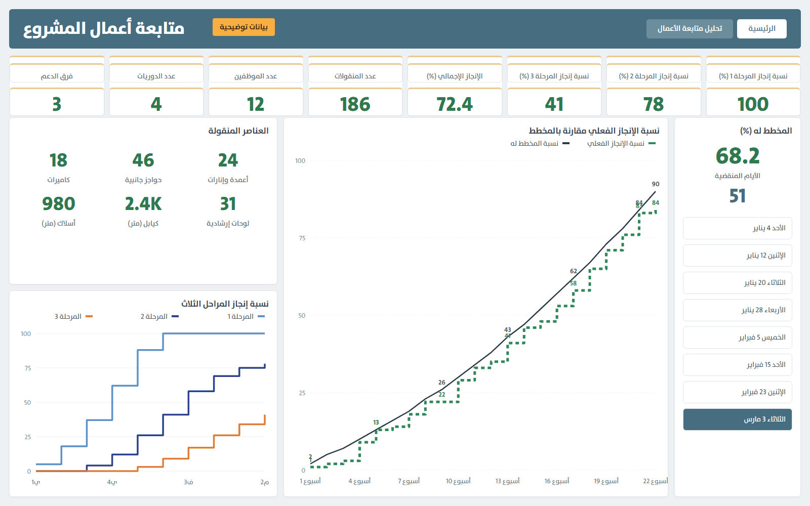Toggle المرحلة 1 legend series

(x=246, y=317)
